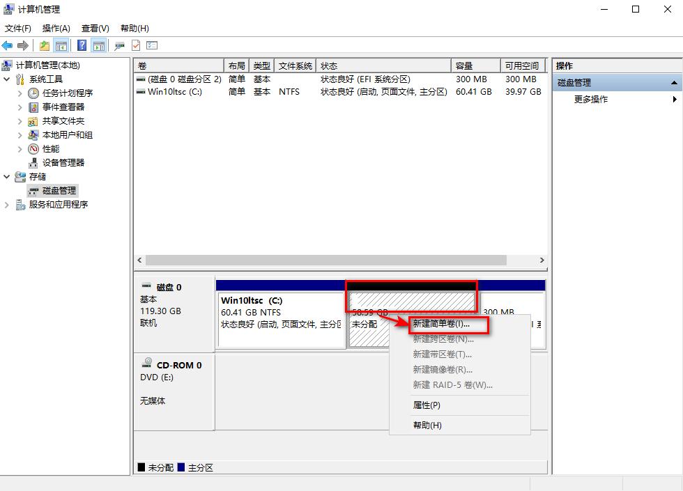Click the checklist toolbar icon
This screenshot has height=491, width=683.
pyautogui.click(x=152, y=45)
